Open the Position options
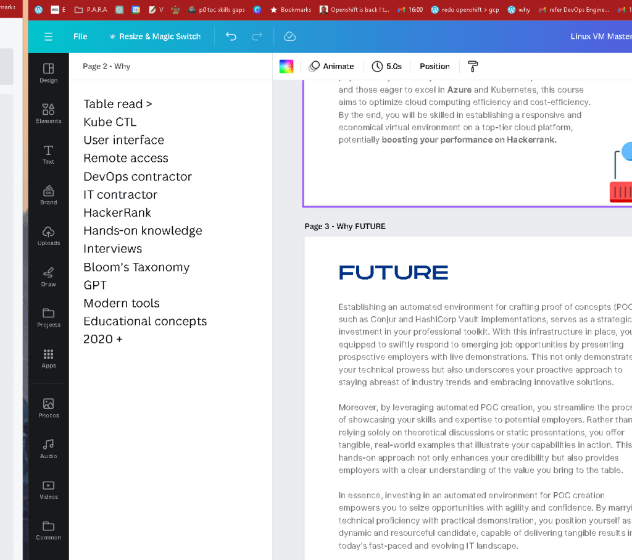The height and width of the screenshot is (560, 632). 434,67
